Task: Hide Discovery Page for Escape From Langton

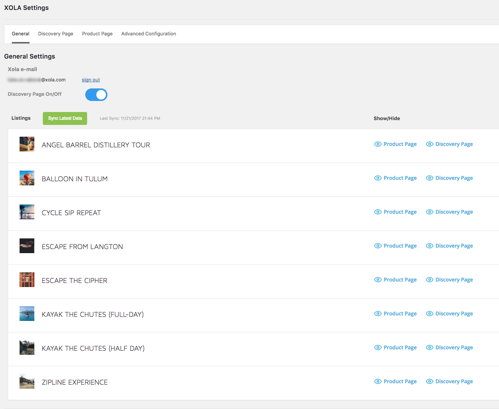Action: [449, 246]
